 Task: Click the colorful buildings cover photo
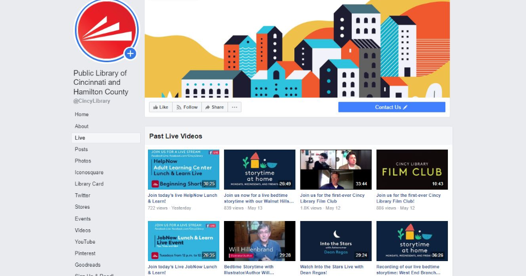click(297, 49)
